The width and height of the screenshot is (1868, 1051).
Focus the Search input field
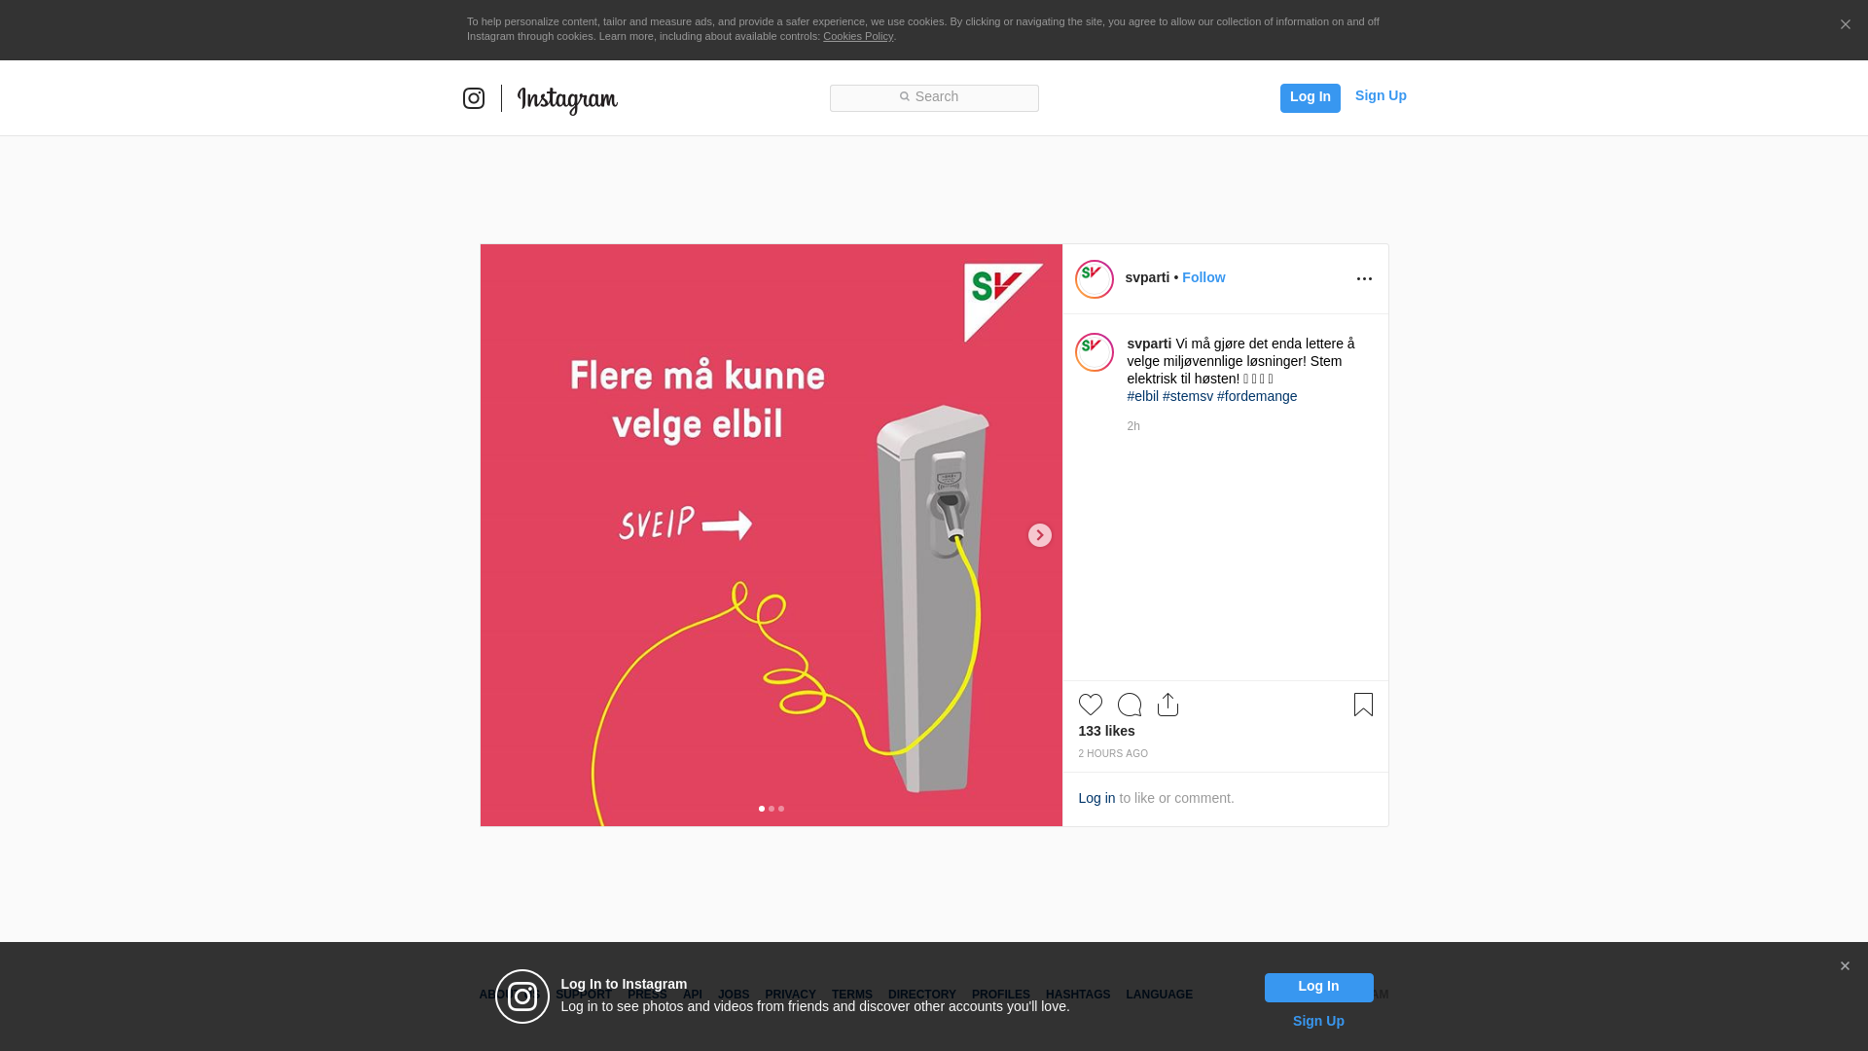(934, 98)
